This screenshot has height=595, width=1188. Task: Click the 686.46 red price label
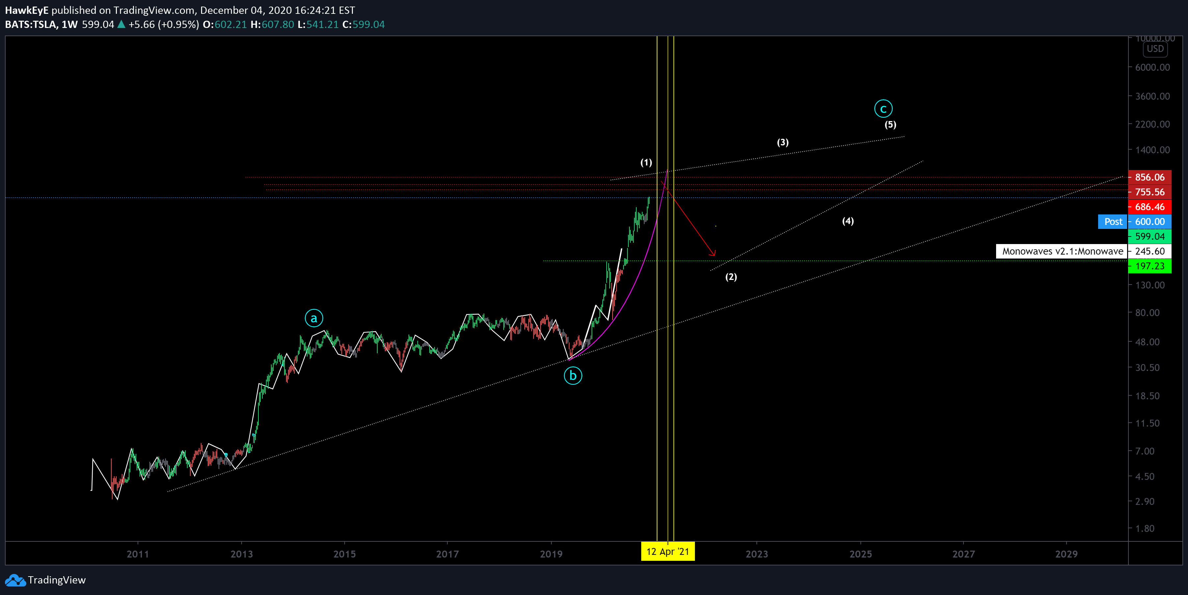pyautogui.click(x=1150, y=207)
